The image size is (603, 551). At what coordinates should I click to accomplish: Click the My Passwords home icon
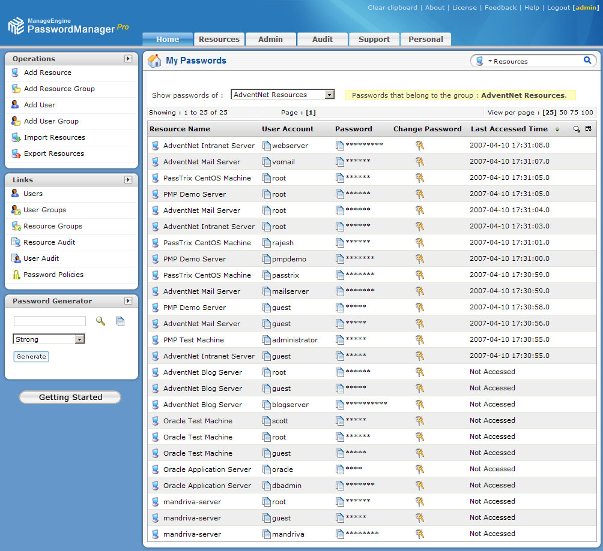[x=154, y=61]
